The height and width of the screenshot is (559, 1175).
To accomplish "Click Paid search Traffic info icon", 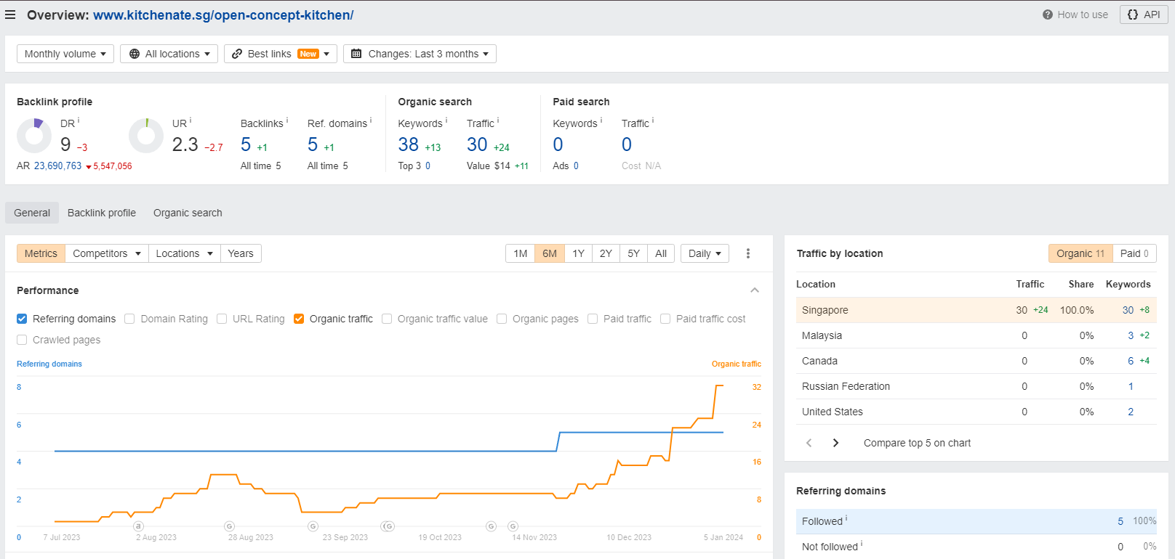I will 653,121.
